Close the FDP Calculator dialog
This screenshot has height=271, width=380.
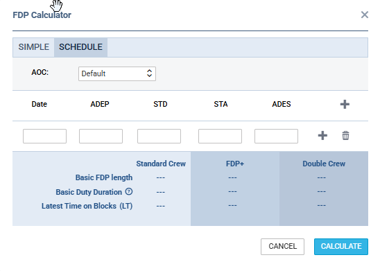(365, 15)
